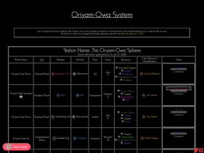This screenshot has width=204, height=153.
Task: Select the Oriyam-Owa Tertius planet name
Action: [x=21, y=117]
